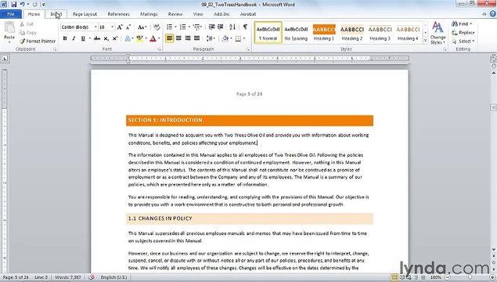Toggle Italic formatting
Screen dimensions: 497x282
[74, 38]
